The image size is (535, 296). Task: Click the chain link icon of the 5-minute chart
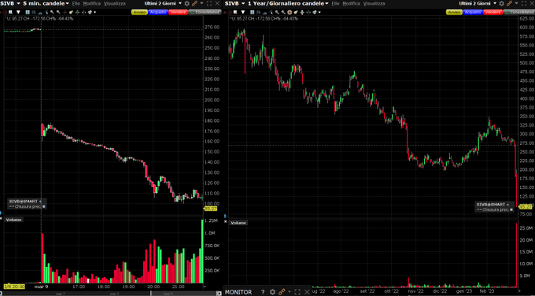(195, 3)
